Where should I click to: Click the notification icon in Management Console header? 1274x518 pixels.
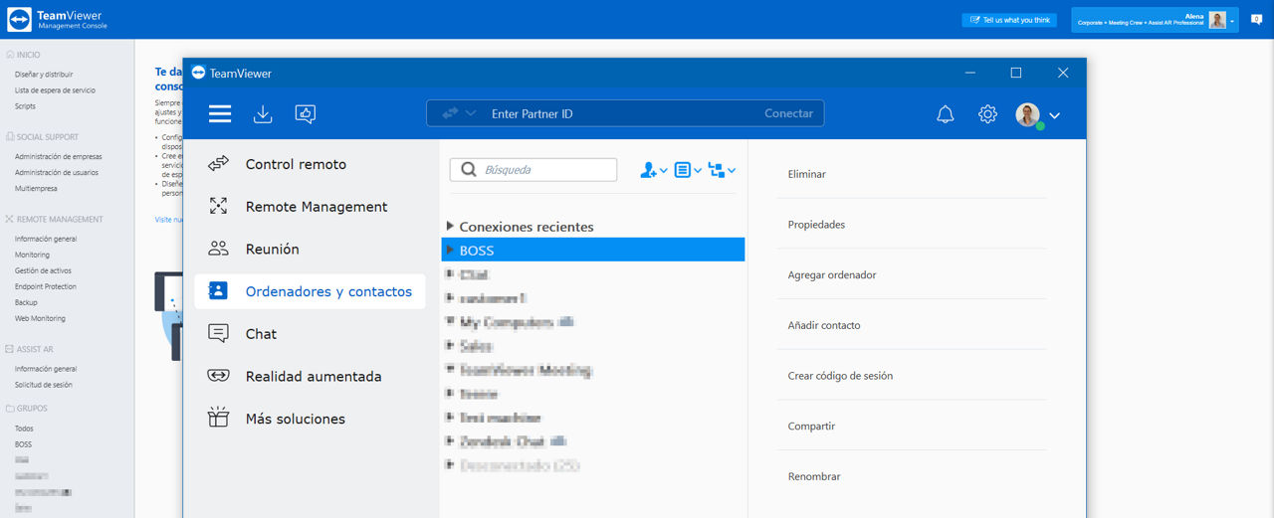click(x=1256, y=19)
